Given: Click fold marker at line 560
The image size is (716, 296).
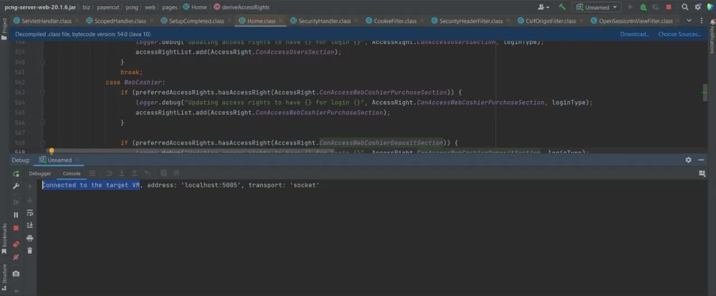Looking at the screenshot, I should point(42,62).
